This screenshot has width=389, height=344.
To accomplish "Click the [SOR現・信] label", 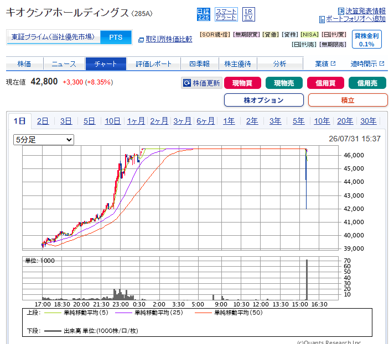I will [x=215, y=35].
